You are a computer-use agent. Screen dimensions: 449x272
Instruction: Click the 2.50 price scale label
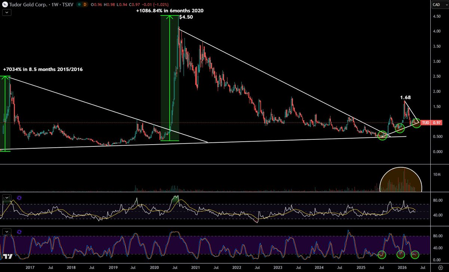coord(436,77)
